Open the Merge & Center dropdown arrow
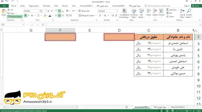Viewport: 202px width, 112px height. [x=96, y=15]
